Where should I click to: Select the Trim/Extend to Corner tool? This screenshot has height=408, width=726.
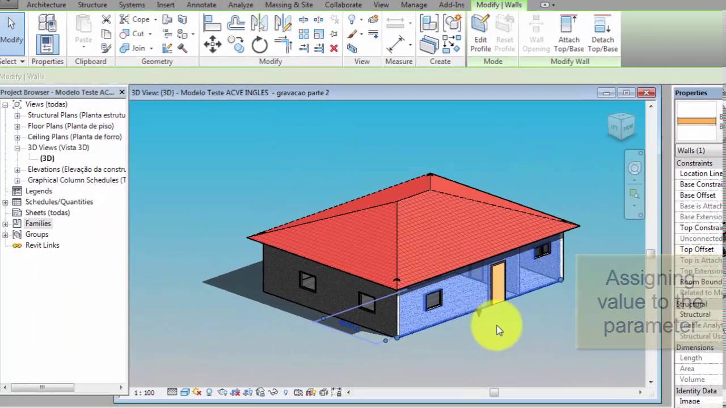click(282, 44)
